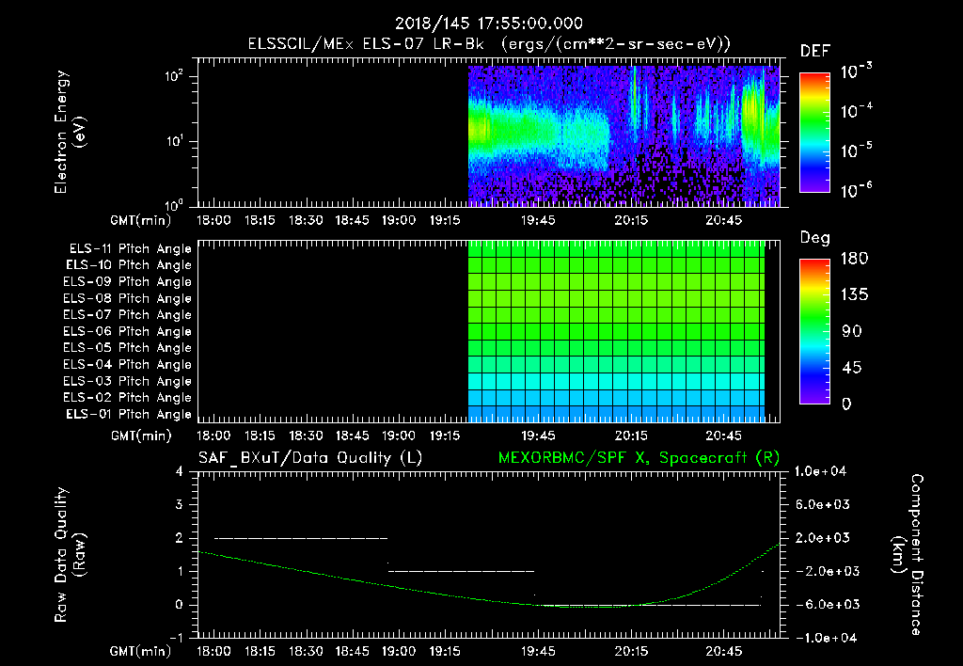The width and height of the screenshot is (963, 666).
Task: Click the SAF_BXuT/Data Quality (L) legend
Action: pyautogui.click(x=310, y=458)
